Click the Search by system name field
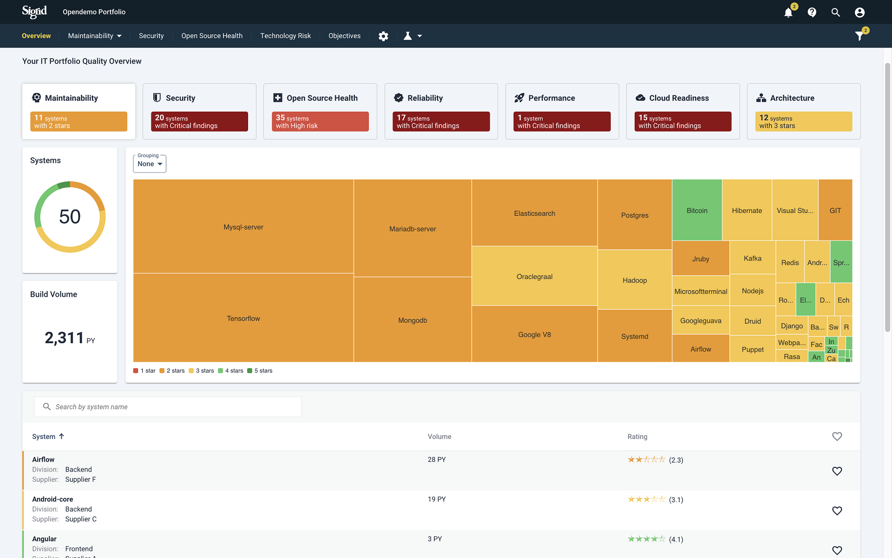 168,406
